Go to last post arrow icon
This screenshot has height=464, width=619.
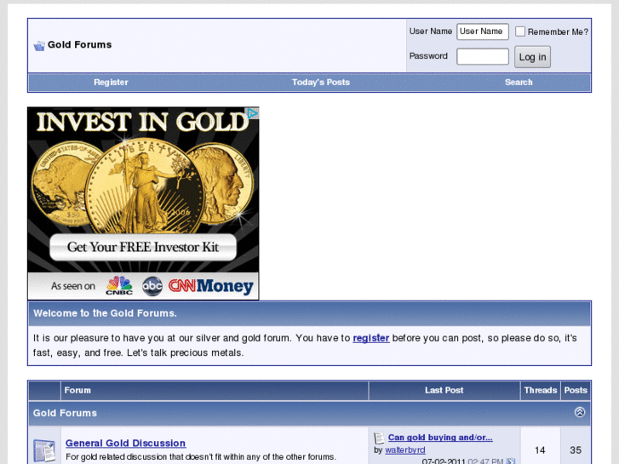pyautogui.click(x=510, y=461)
